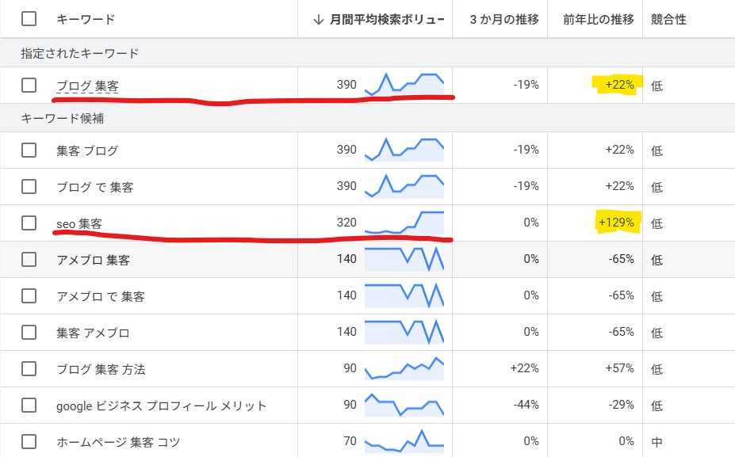Viewport: 735px width, 457px height.
Task: Tick the checkbox beside アメブロ 集客
Action: pyautogui.click(x=29, y=260)
